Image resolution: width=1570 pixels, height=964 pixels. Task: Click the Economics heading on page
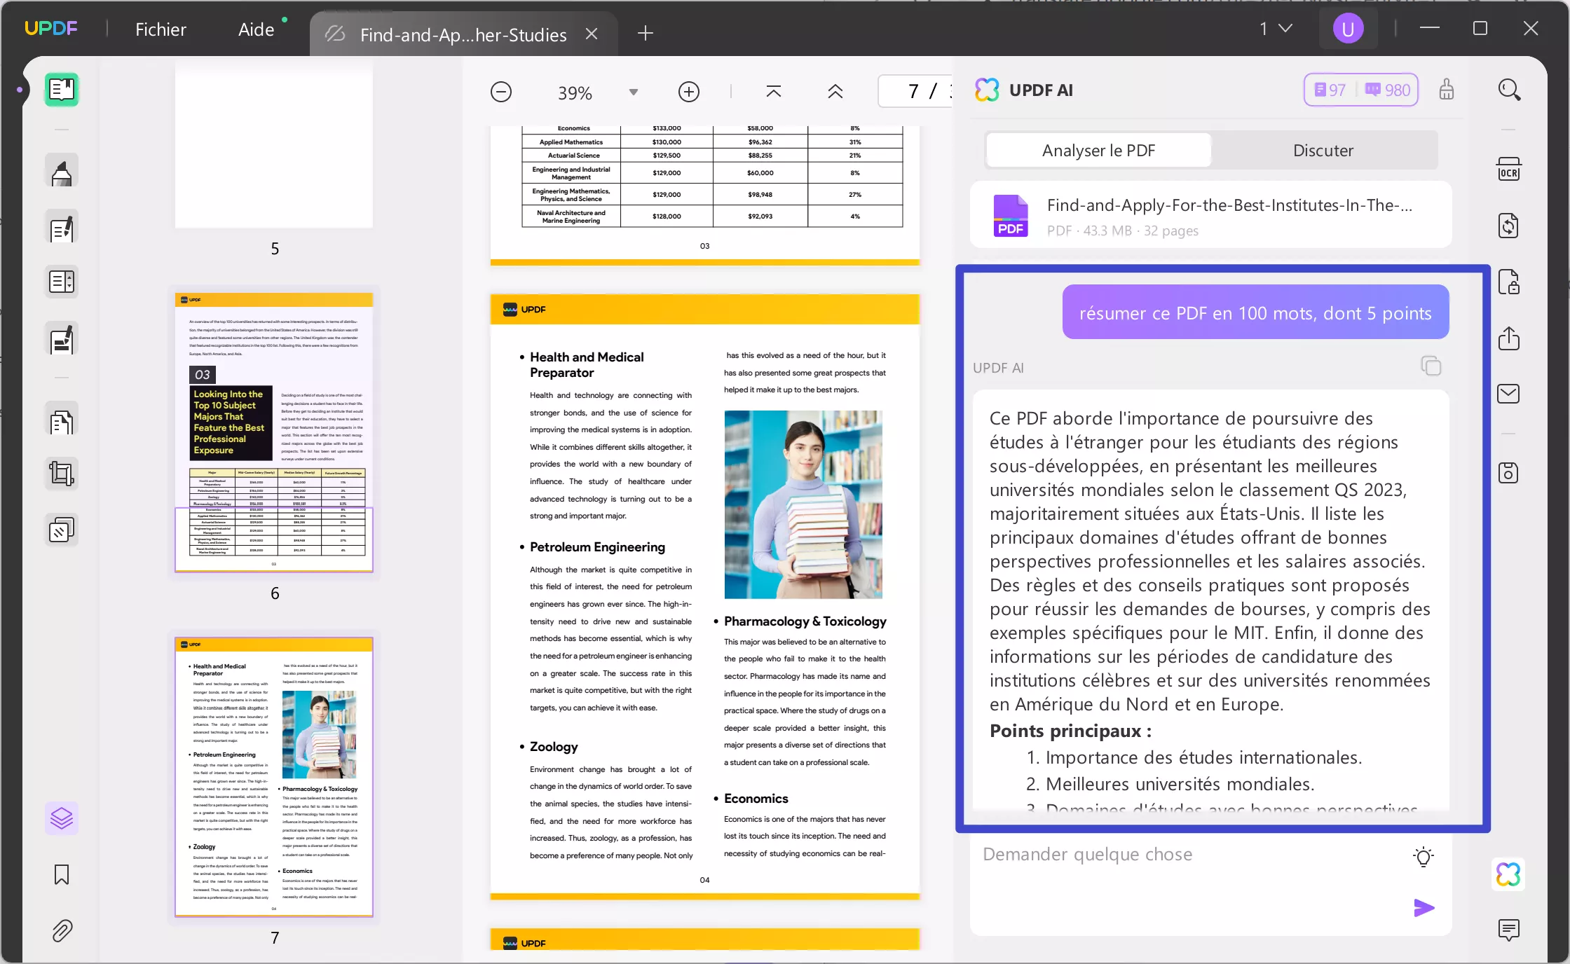click(756, 799)
